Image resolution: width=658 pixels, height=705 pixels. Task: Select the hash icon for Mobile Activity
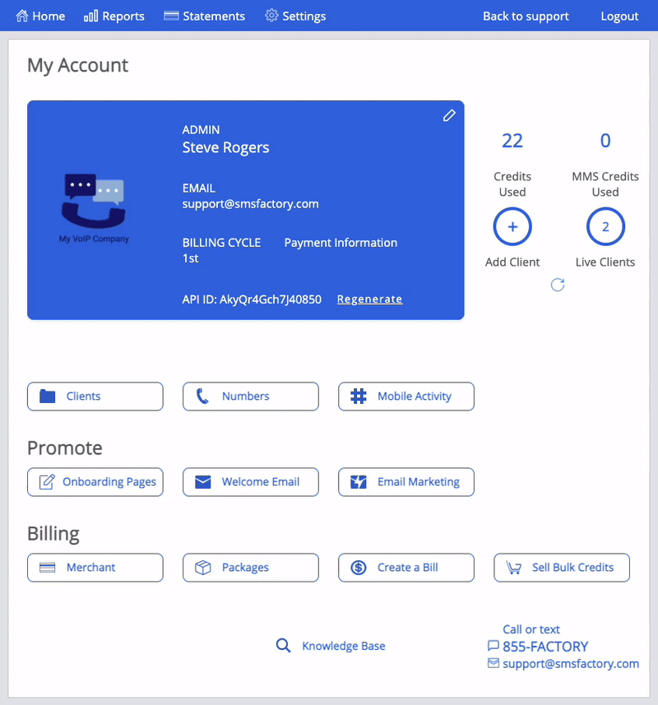coord(357,397)
